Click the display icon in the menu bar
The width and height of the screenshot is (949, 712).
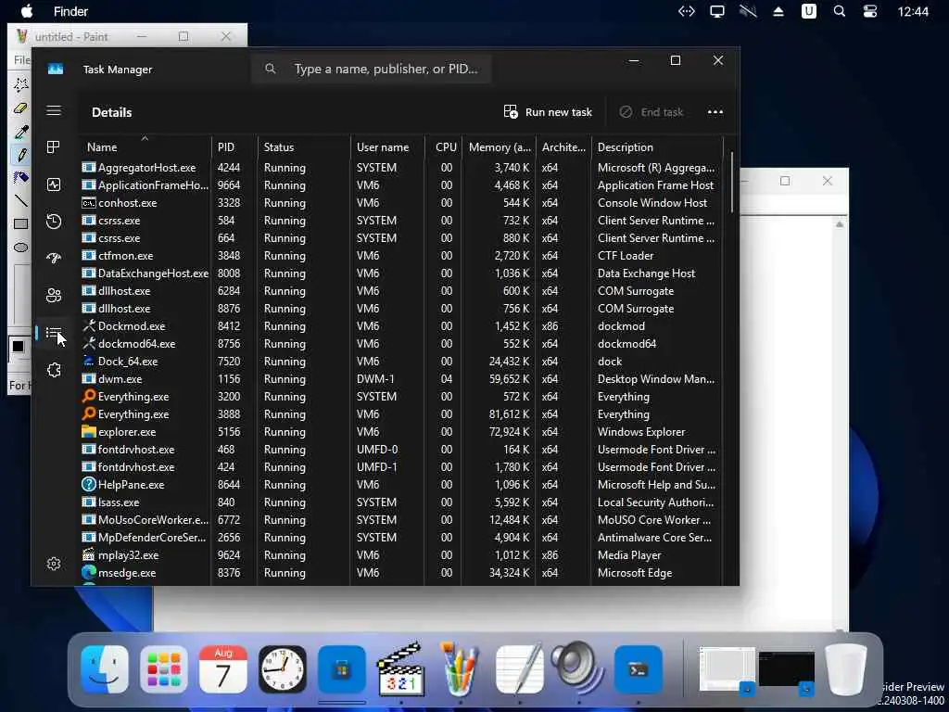[717, 11]
